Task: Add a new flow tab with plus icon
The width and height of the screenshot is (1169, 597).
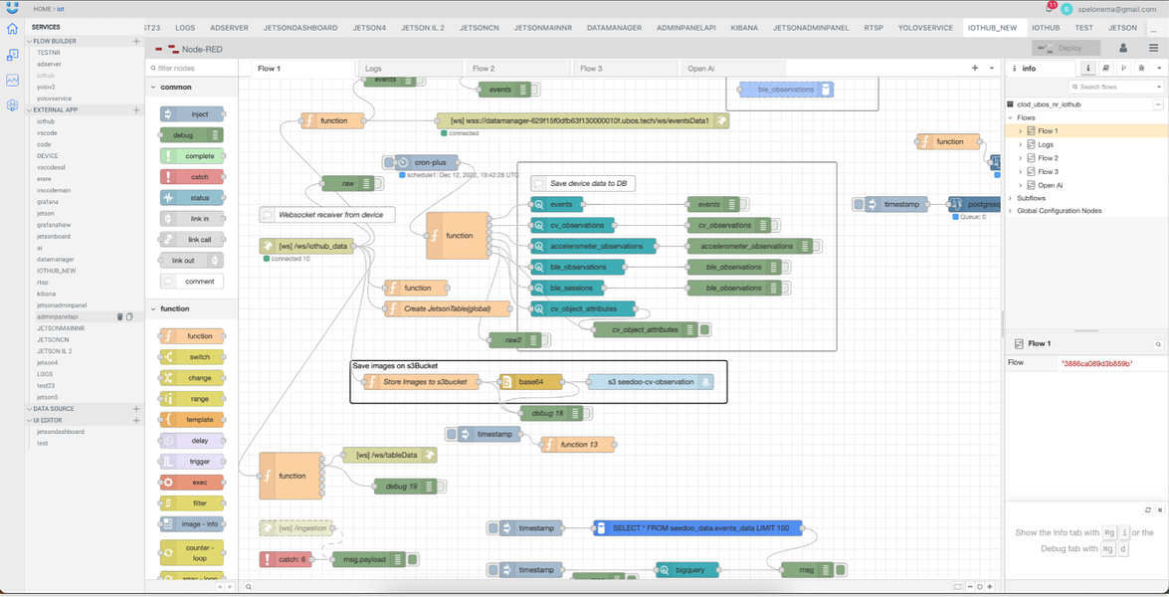Action: 974,68
